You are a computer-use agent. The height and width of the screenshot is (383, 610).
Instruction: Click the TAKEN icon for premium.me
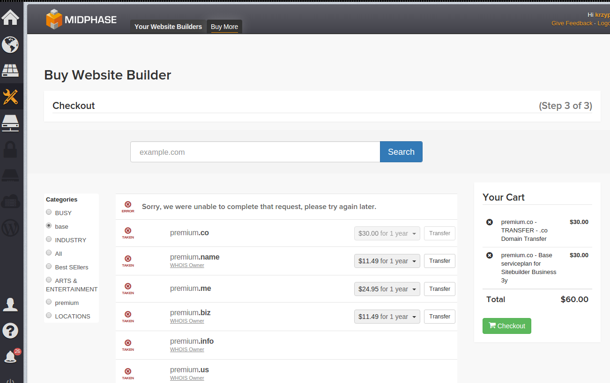point(128,289)
